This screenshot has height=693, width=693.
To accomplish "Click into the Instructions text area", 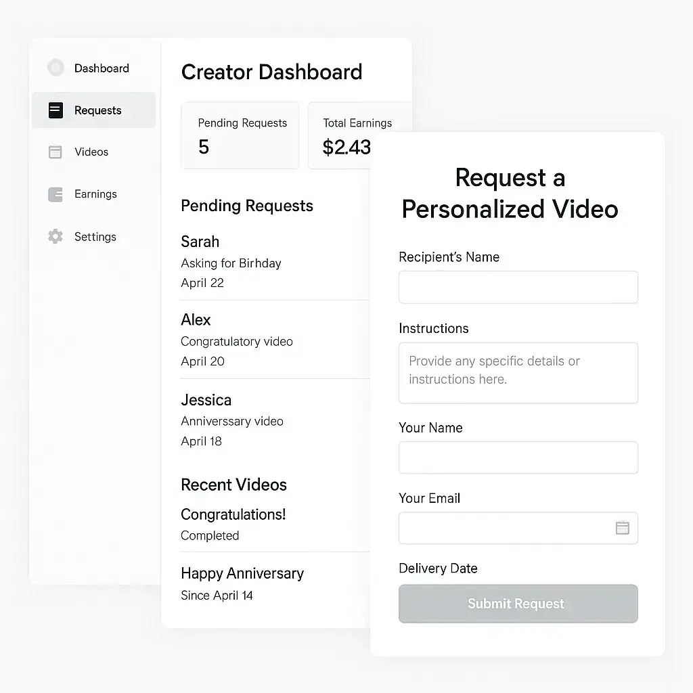I will click(518, 373).
